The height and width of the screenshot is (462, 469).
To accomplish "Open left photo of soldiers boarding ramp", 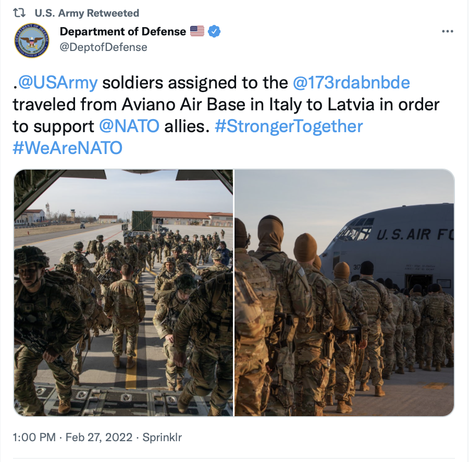I will (x=123, y=293).
